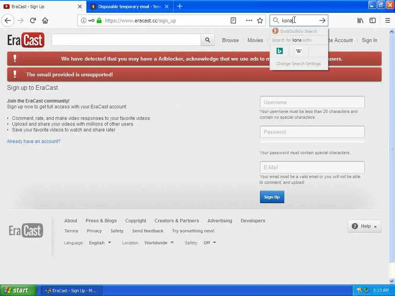Click the Send feedback link

[x=148, y=231]
